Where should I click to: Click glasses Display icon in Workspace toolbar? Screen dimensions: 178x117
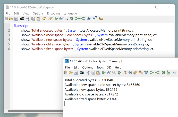pos(61,18)
